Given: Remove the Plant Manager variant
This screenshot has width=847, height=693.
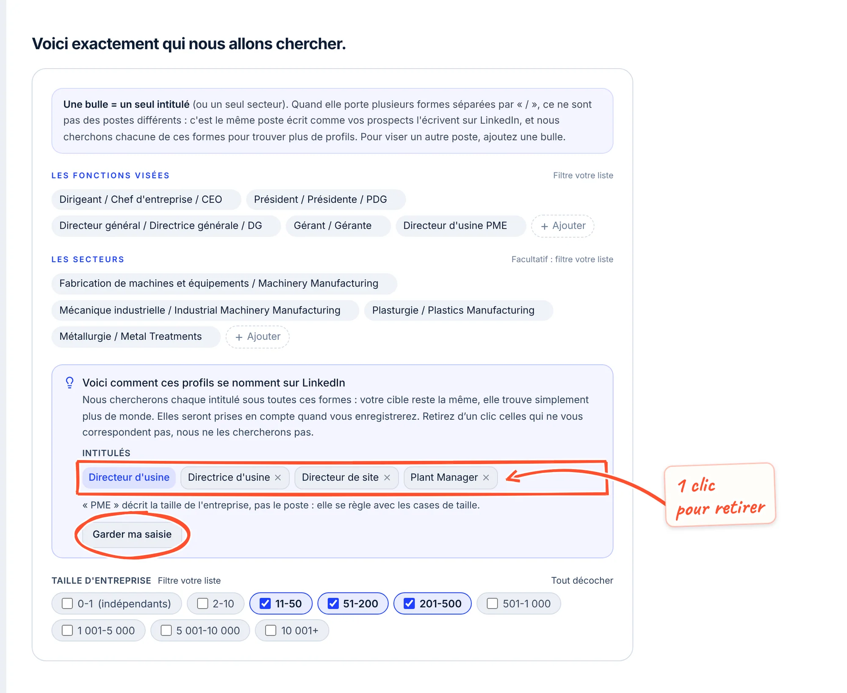Looking at the screenshot, I should (x=486, y=477).
